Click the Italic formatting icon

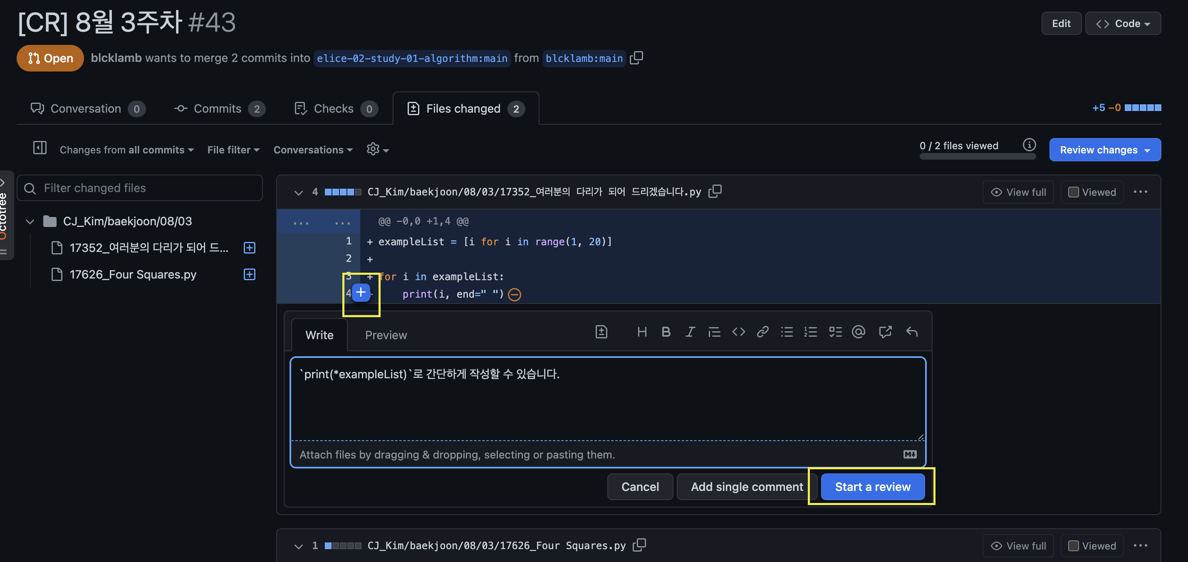(x=690, y=332)
